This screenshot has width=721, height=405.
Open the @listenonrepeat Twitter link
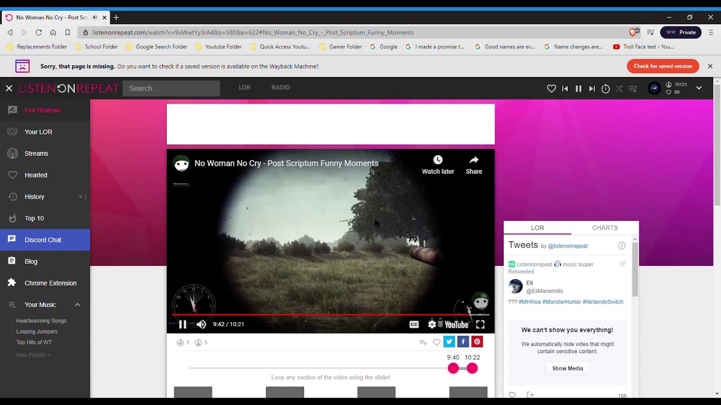click(568, 246)
